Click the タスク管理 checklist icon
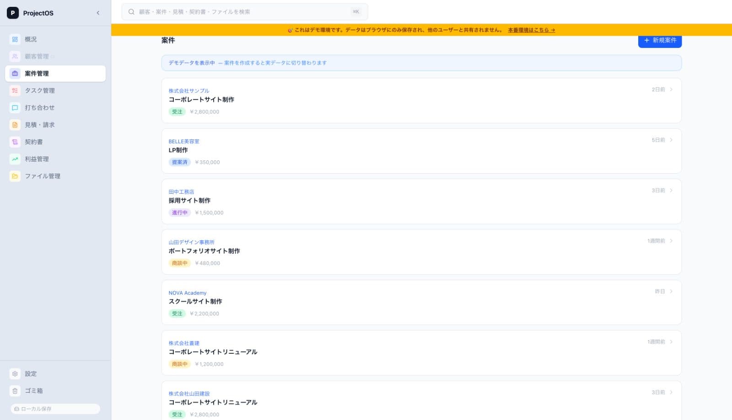Screen dimensions: 732x420 [15, 90]
